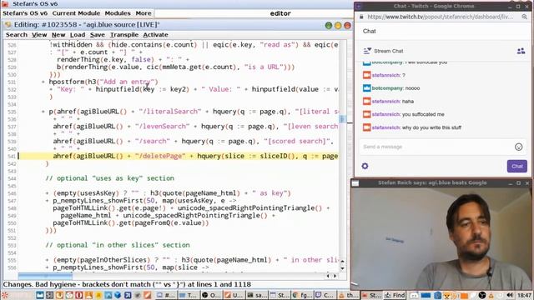Viewport: 534px width, 300px height.
Task: Open the community users list icon
Action: [x=521, y=51]
